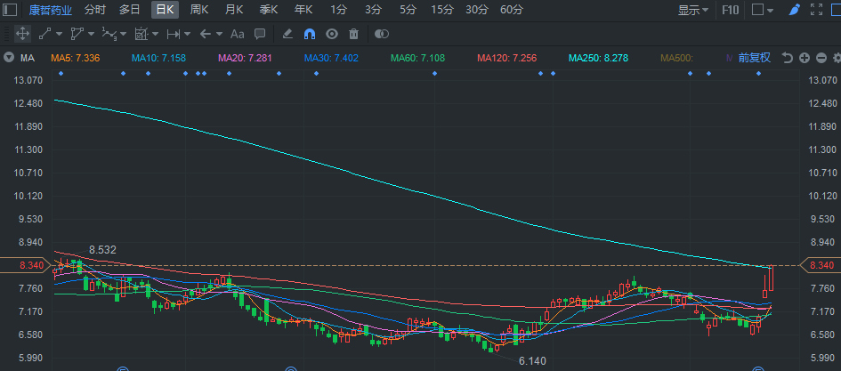
Task: Select the 1分 interval tab
Action: click(x=338, y=10)
